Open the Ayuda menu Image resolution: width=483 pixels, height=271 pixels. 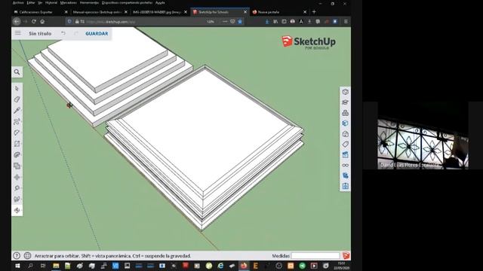(160, 3)
